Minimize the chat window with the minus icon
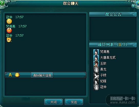This screenshot has height=107, width=139. pos(133,6)
